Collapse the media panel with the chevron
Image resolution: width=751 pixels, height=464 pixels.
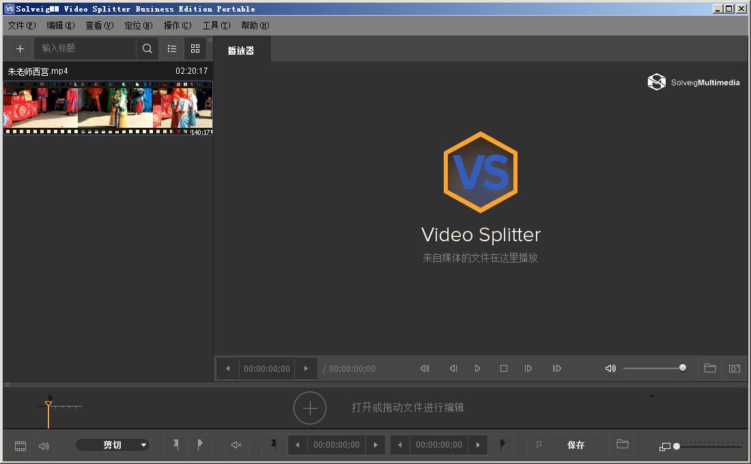click(210, 40)
